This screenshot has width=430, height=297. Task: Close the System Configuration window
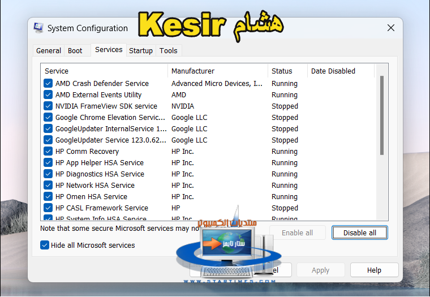[391, 28]
